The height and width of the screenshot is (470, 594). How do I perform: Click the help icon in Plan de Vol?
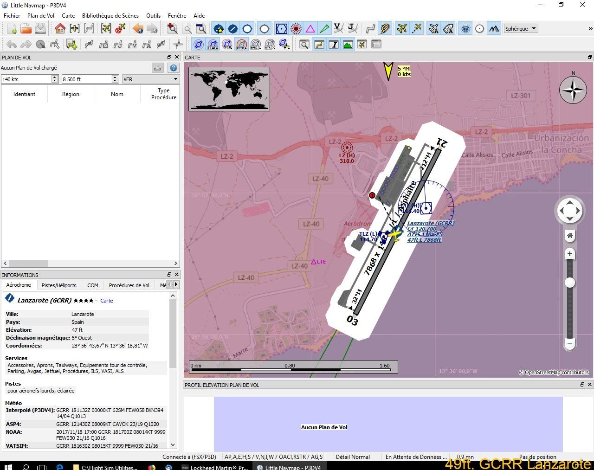click(x=173, y=68)
